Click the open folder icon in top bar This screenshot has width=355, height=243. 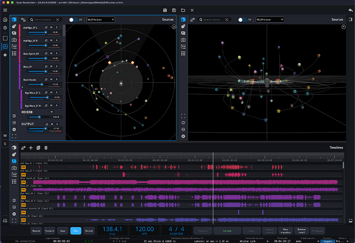click(183, 10)
